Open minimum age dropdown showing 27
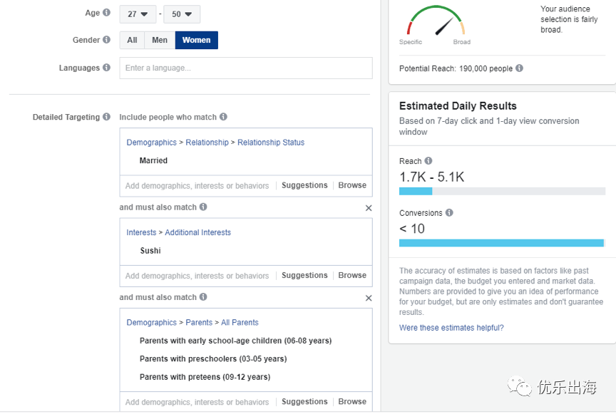The height and width of the screenshot is (414, 616). [x=138, y=14]
